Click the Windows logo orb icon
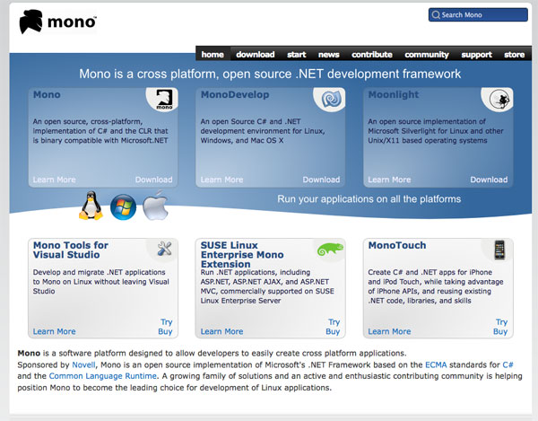 (123, 207)
